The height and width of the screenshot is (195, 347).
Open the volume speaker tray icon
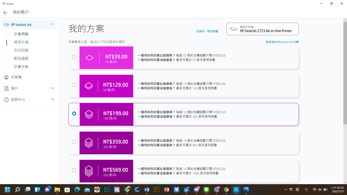point(320,189)
